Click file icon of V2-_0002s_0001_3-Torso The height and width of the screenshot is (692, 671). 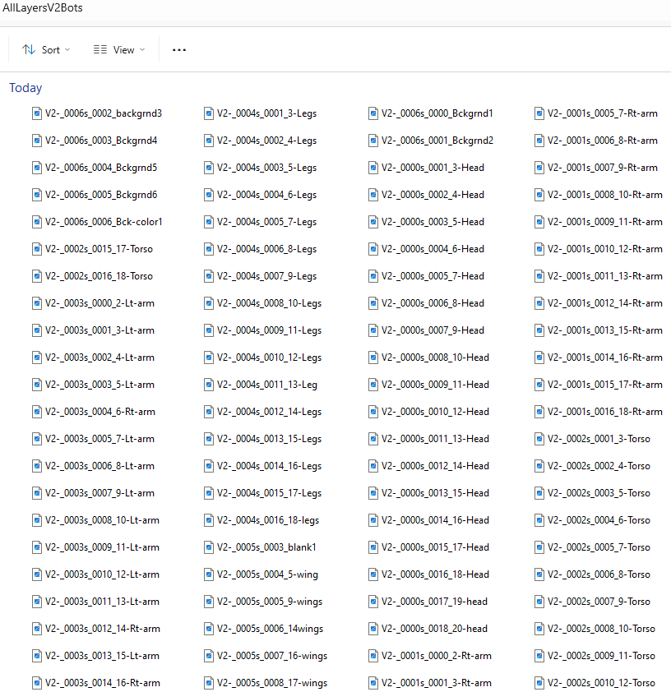tap(539, 439)
